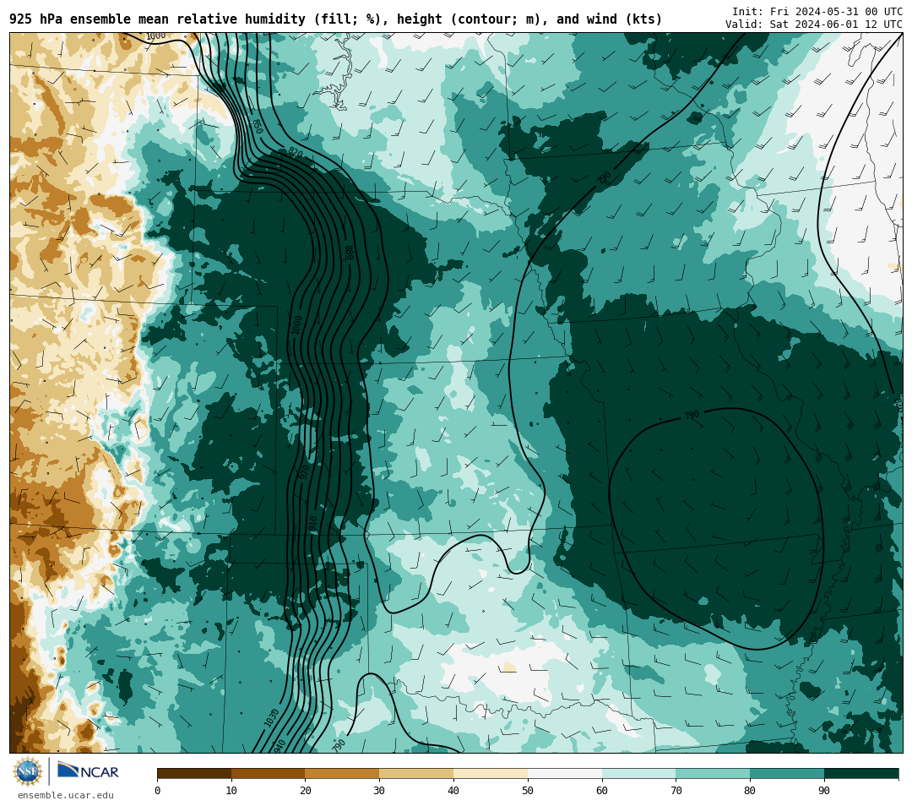
Task: Click the 790 label on closed contour
Action: [x=692, y=416]
